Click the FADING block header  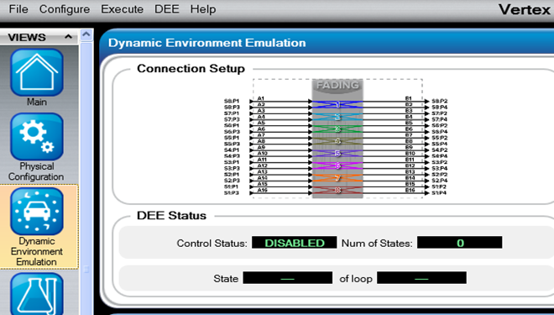(337, 85)
